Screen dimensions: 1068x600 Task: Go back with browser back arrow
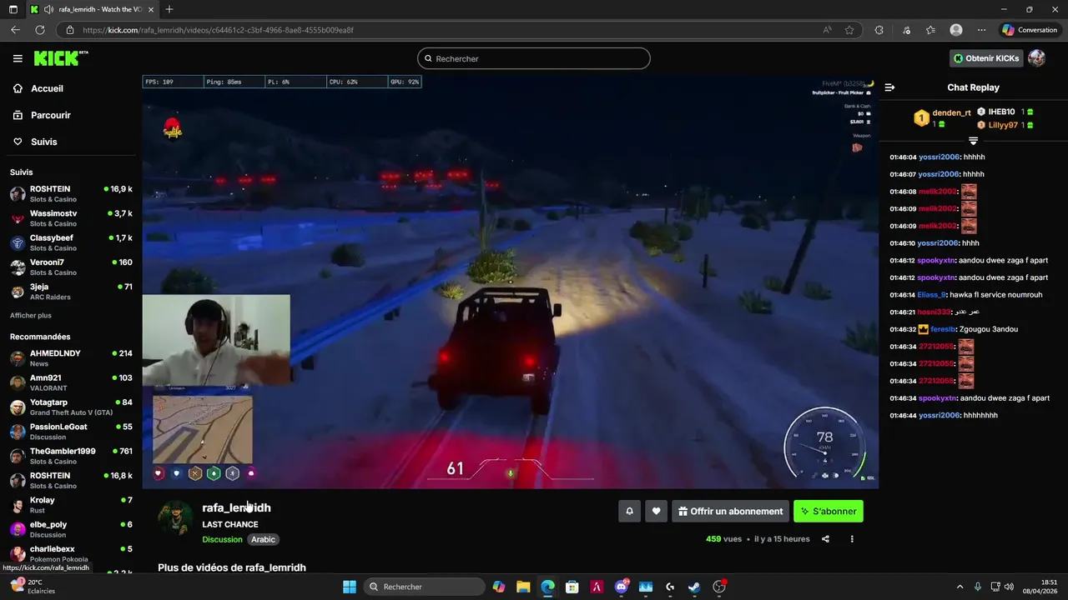pyautogui.click(x=15, y=30)
